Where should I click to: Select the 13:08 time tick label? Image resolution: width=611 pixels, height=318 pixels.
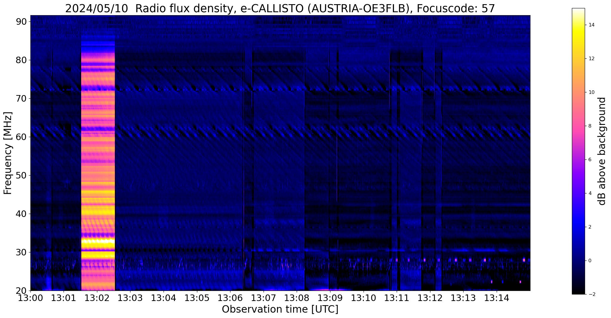point(297,298)
